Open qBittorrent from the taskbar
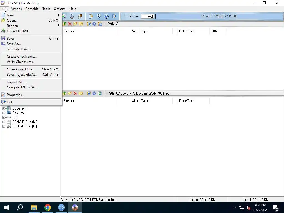The image size is (284, 213). pos(61,207)
